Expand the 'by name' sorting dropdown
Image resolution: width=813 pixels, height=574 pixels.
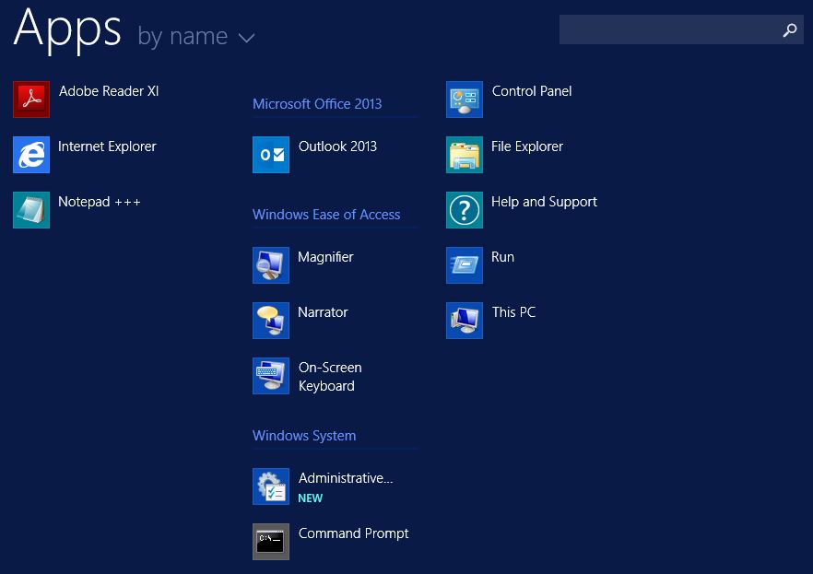point(196,37)
